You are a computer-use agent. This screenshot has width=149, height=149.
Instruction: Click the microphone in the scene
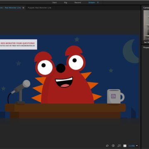19,91
